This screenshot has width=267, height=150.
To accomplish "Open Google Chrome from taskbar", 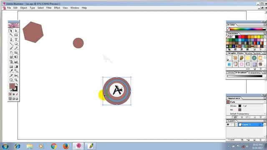I will 54,146.
